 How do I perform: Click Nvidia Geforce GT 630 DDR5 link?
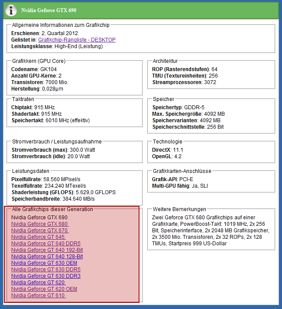coord(46,270)
